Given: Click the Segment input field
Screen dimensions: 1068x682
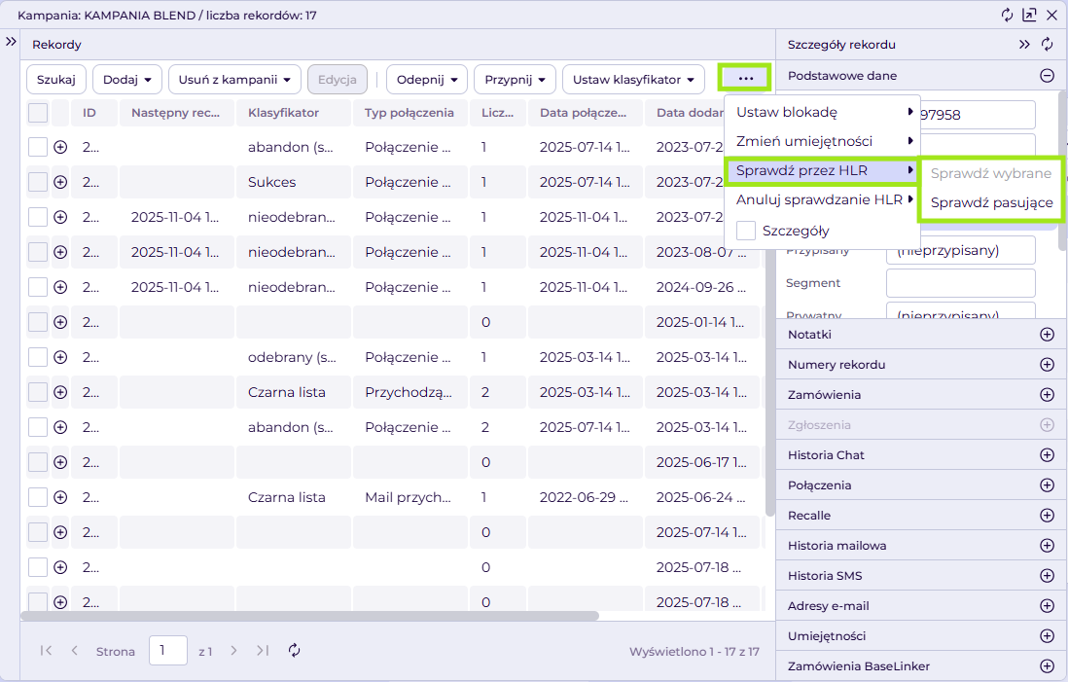Looking at the screenshot, I should coord(960,283).
